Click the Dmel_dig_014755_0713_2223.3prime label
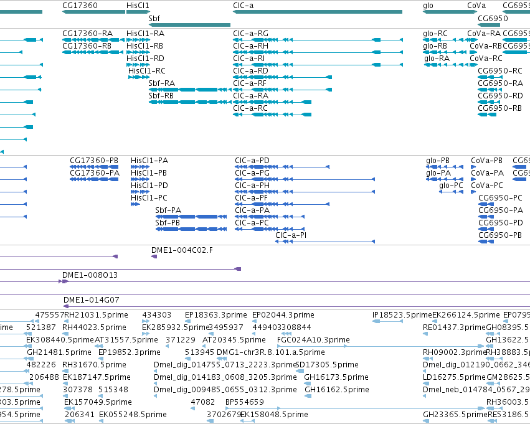The image size is (530, 424). pyautogui.click(x=225, y=365)
